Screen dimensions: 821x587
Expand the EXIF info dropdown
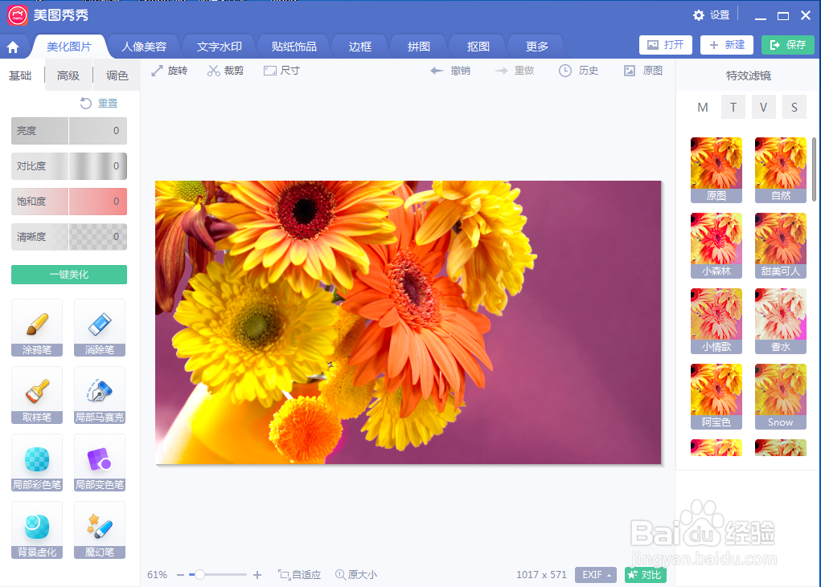tap(596, 575)
